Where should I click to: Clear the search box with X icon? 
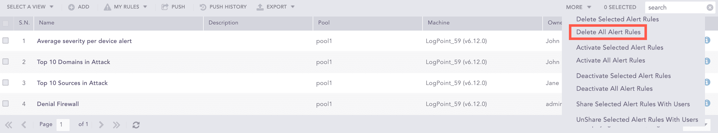coord(710,7)
